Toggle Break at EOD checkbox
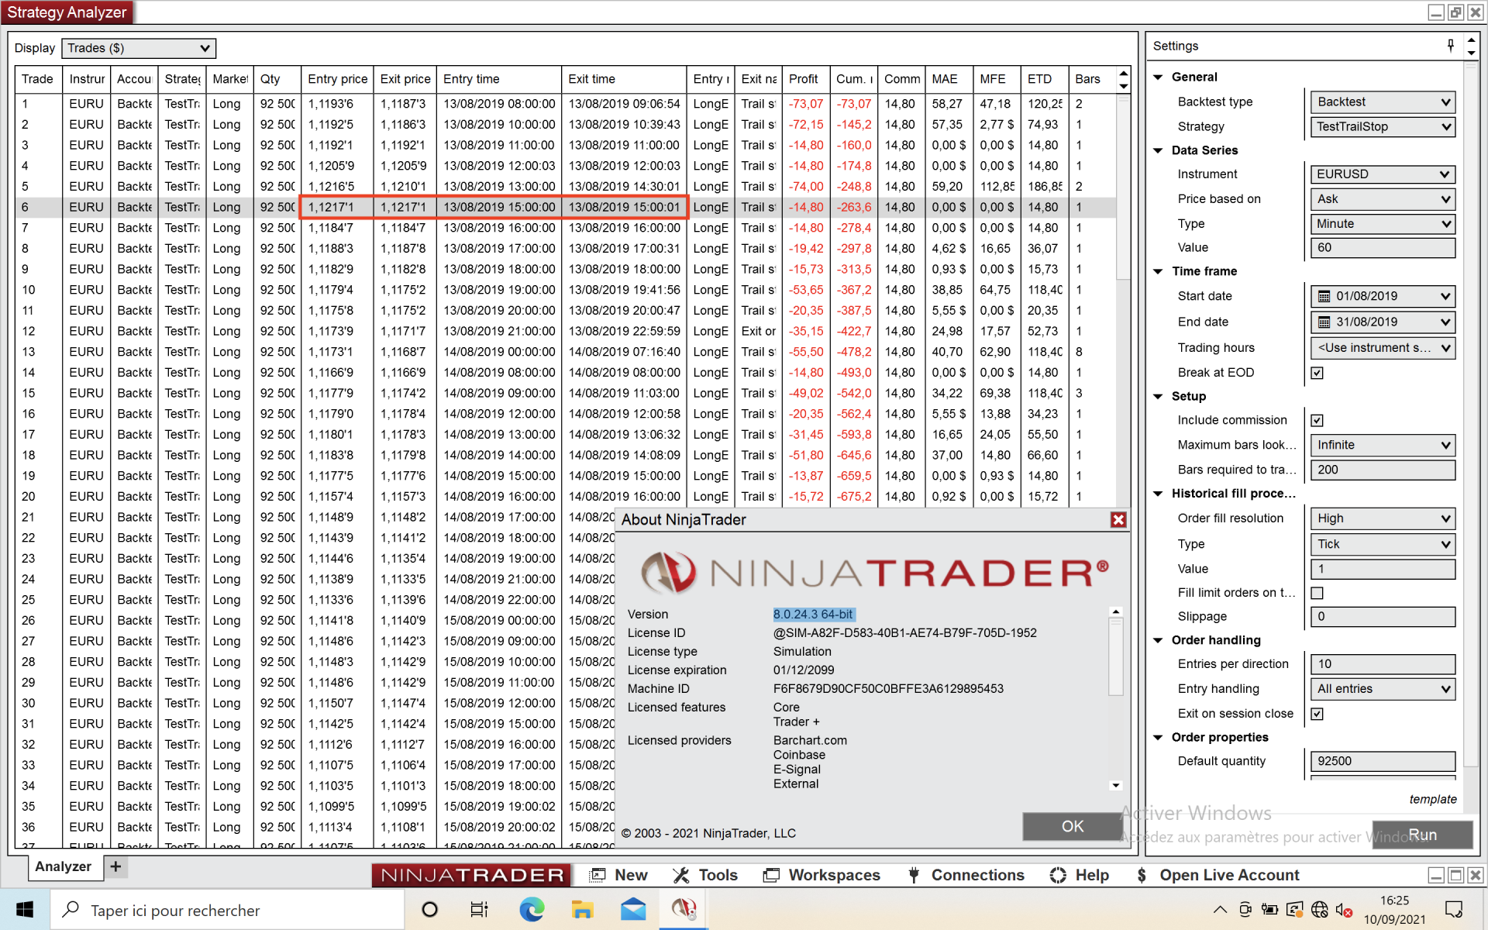The width and height of the screenshot is (1488, 930). [1317, 373]
